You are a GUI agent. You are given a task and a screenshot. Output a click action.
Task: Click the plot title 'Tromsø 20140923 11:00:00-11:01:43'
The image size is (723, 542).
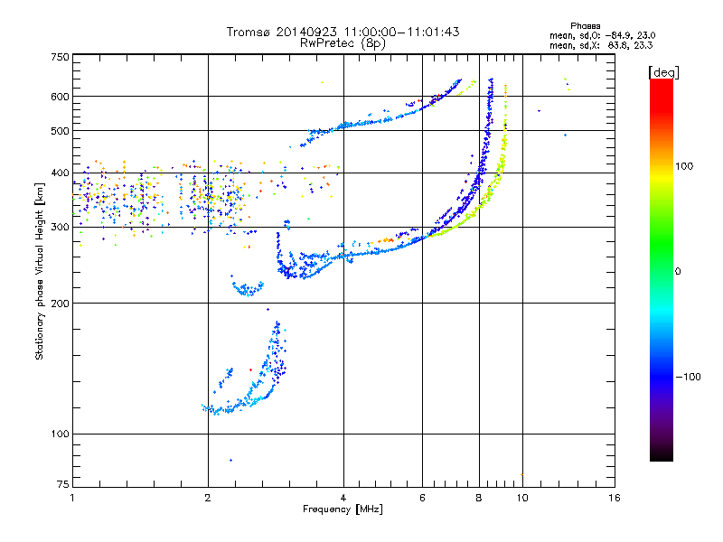tap(343, 32)
